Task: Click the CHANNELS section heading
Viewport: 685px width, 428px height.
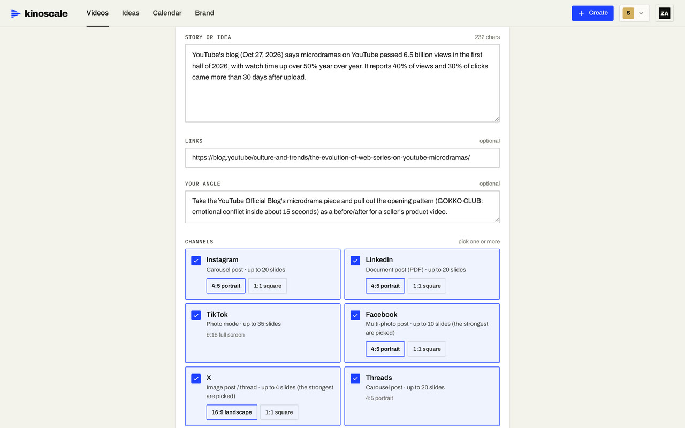Action: 199,242
